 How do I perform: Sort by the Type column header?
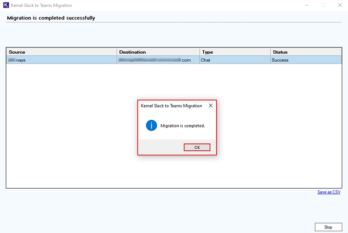point(235,52)
